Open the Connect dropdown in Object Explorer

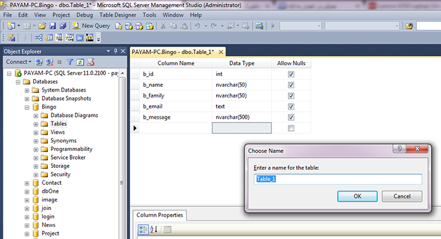point(18,62)
